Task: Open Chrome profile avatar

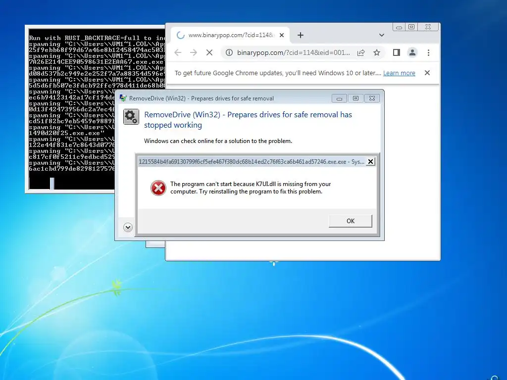Action: 412,52
